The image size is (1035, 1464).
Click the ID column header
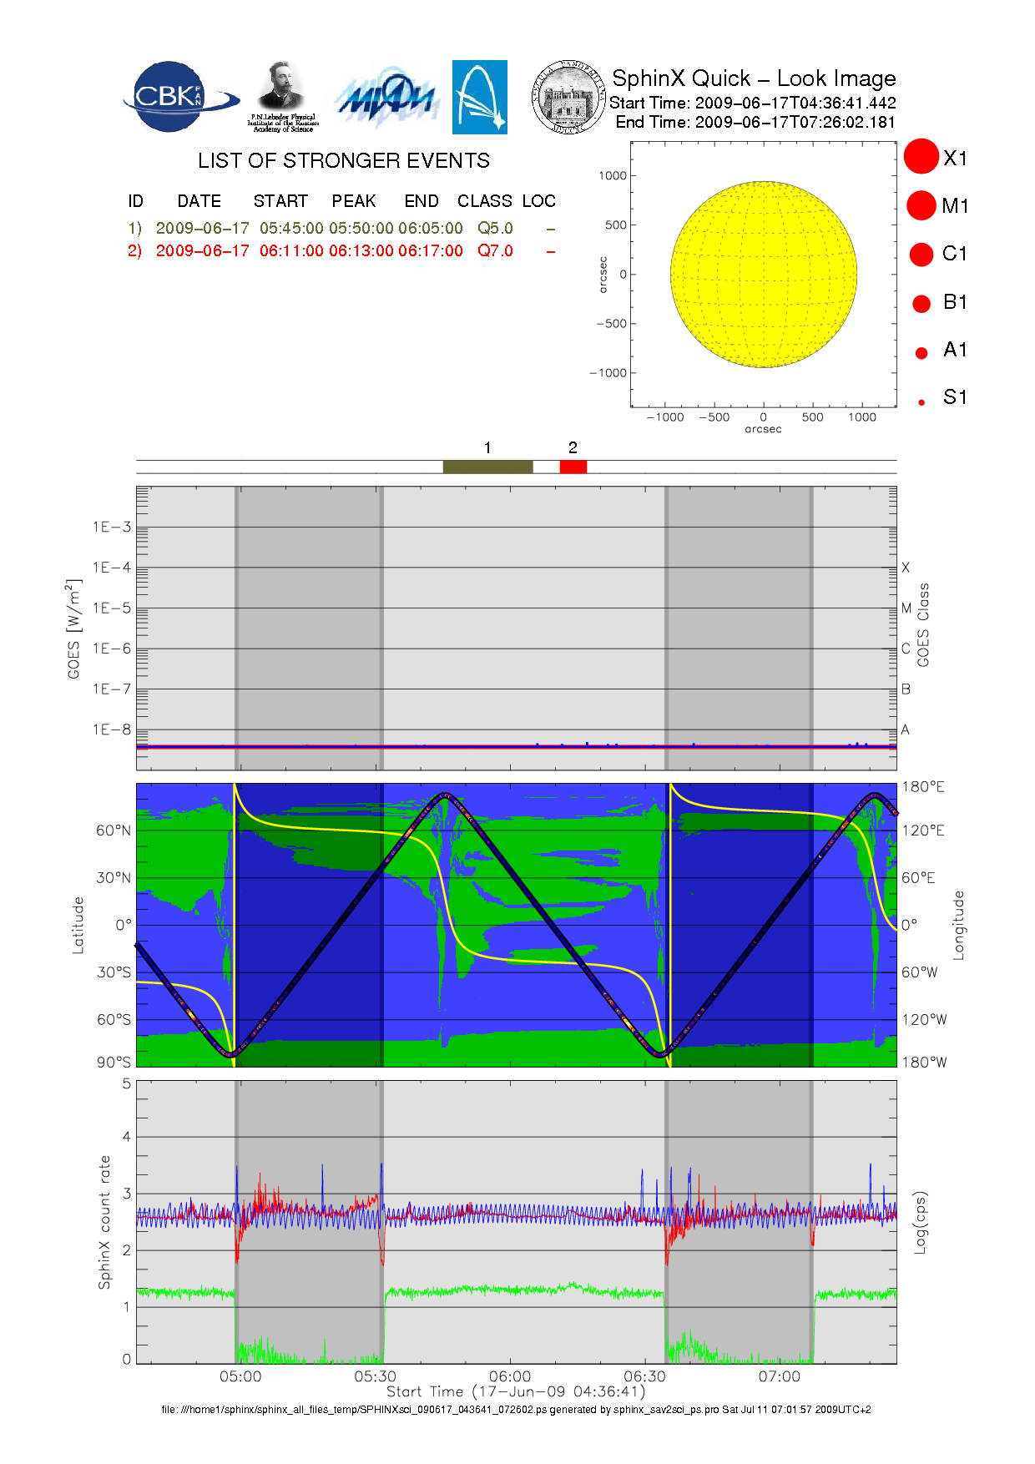pos(136,201)
